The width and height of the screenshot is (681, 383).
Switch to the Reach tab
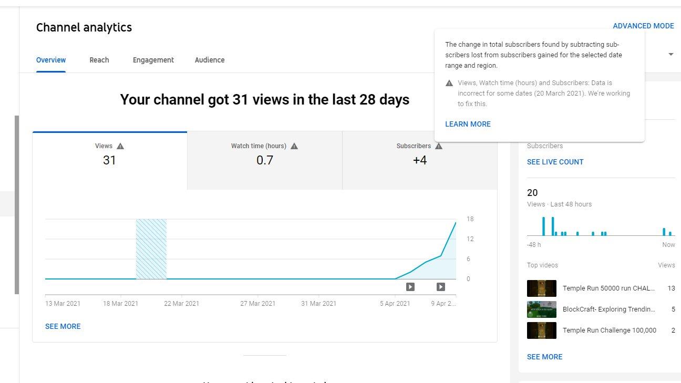(x=99, y=60)
